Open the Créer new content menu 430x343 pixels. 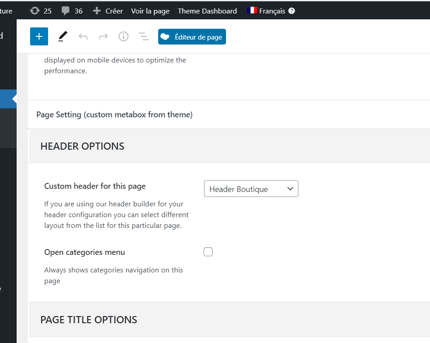click(108, 11)
